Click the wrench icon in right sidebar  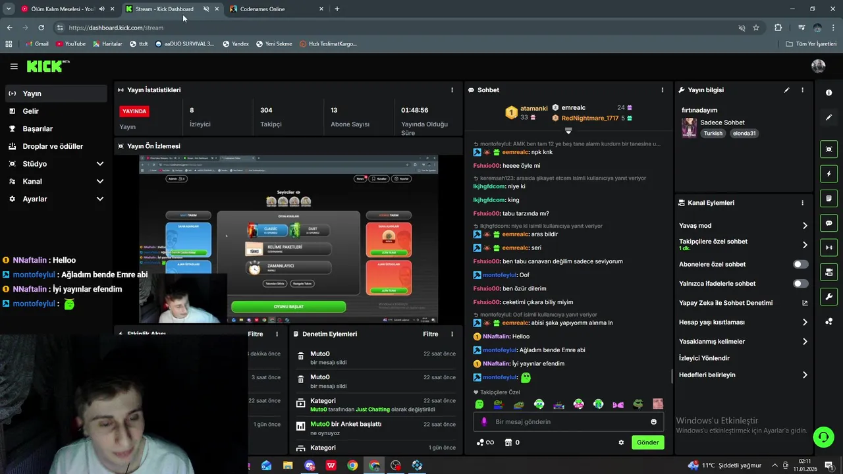(829, 297)
